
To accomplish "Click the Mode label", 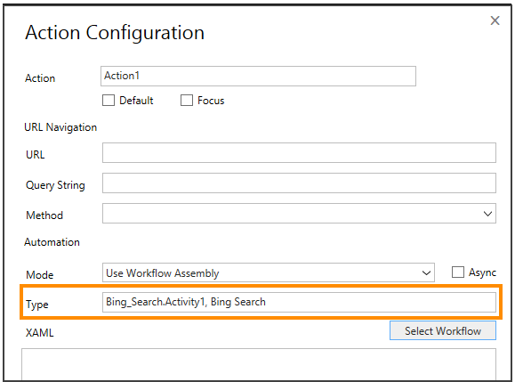I will pos(40,274).
